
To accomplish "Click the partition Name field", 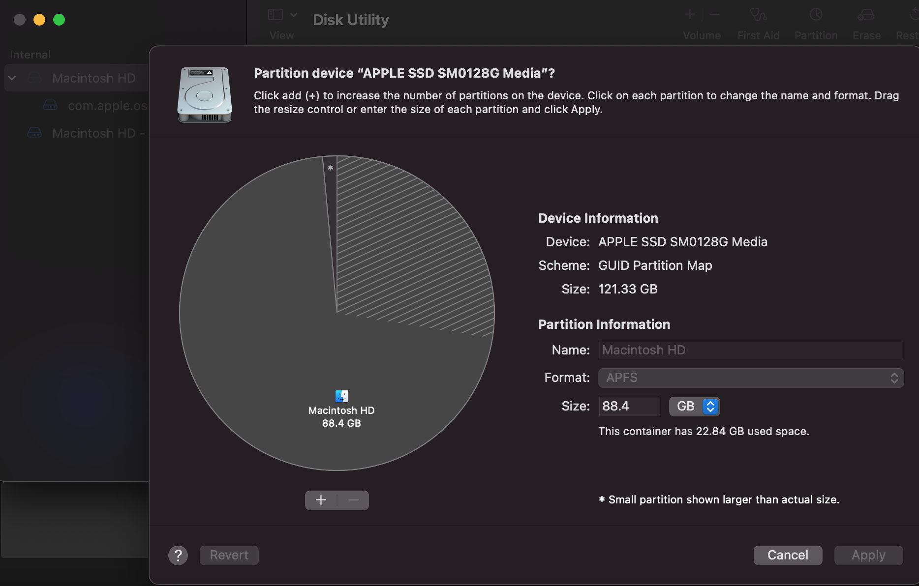I will click(751, 350).
